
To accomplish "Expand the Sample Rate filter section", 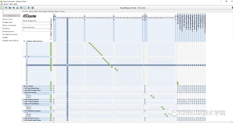I will coord(3,22).
